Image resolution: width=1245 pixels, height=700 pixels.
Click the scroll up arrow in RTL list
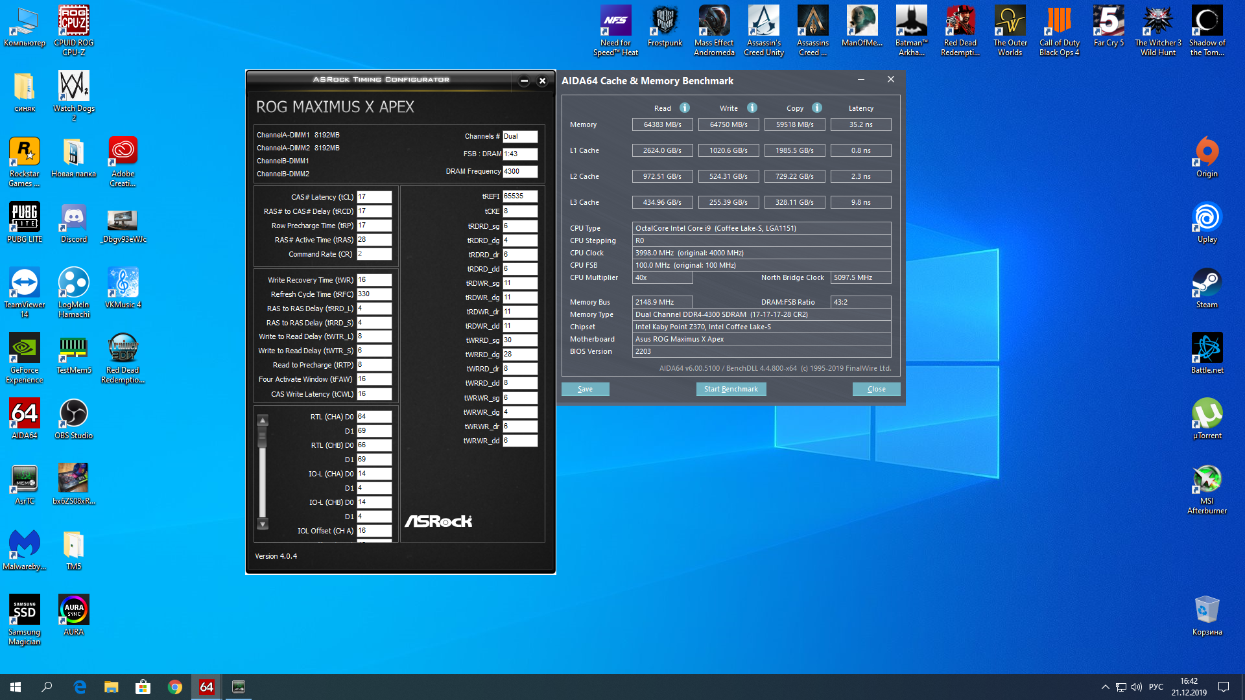tap(263, 421)
